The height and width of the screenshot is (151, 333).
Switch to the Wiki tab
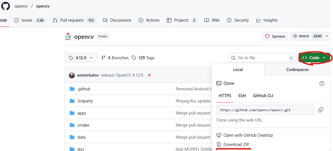[x=212, y=20]
